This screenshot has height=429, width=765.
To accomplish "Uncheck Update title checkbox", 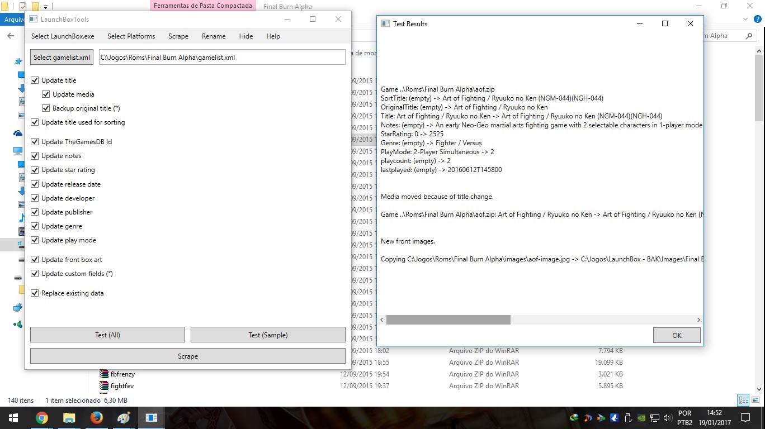I will coord(35,80).
